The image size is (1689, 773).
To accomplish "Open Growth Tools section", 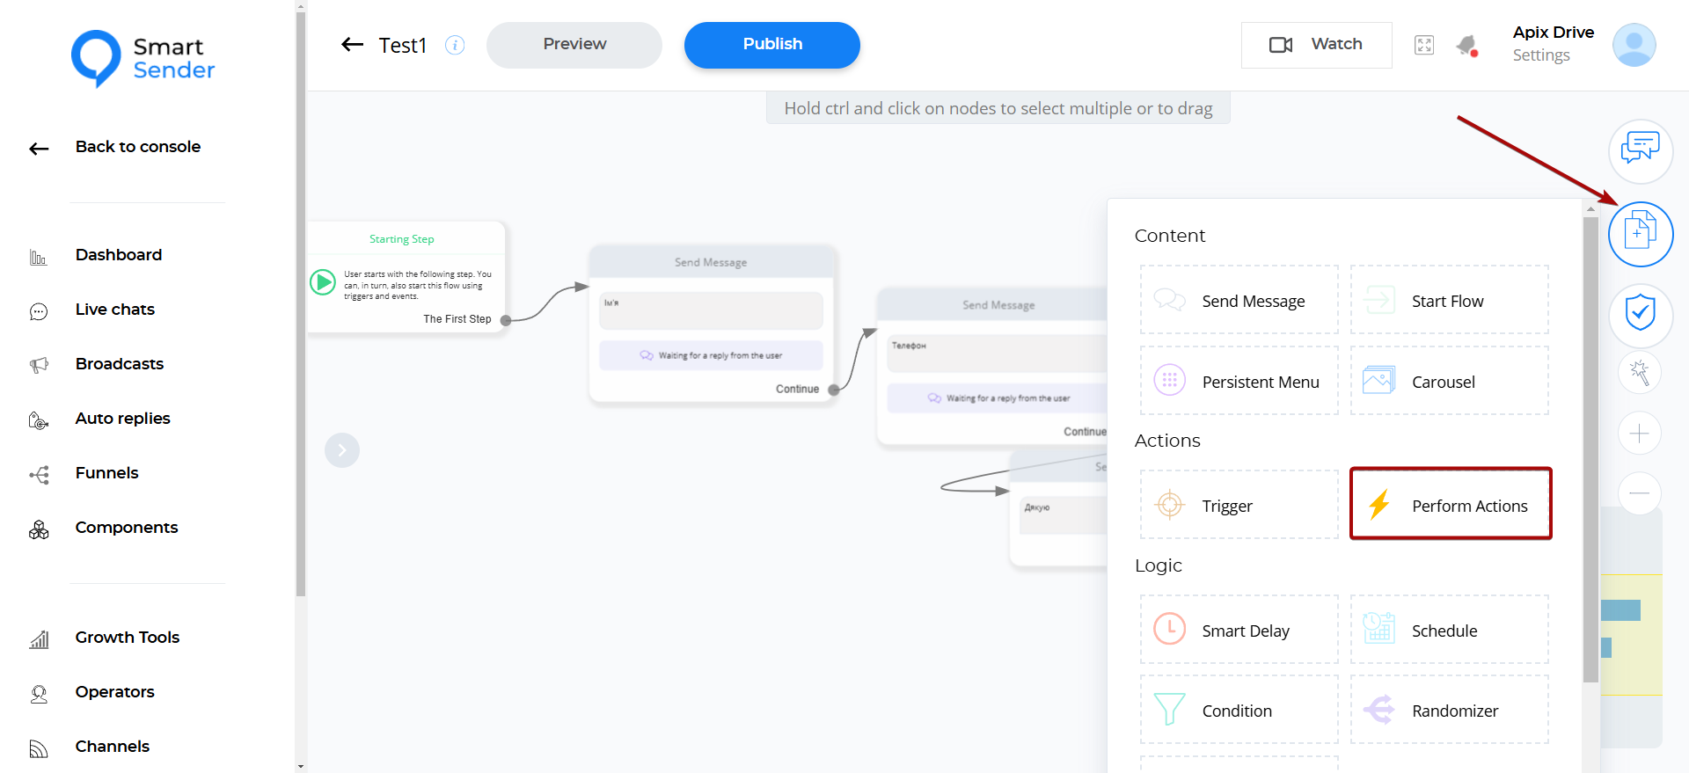I will [x=128, y=638].
